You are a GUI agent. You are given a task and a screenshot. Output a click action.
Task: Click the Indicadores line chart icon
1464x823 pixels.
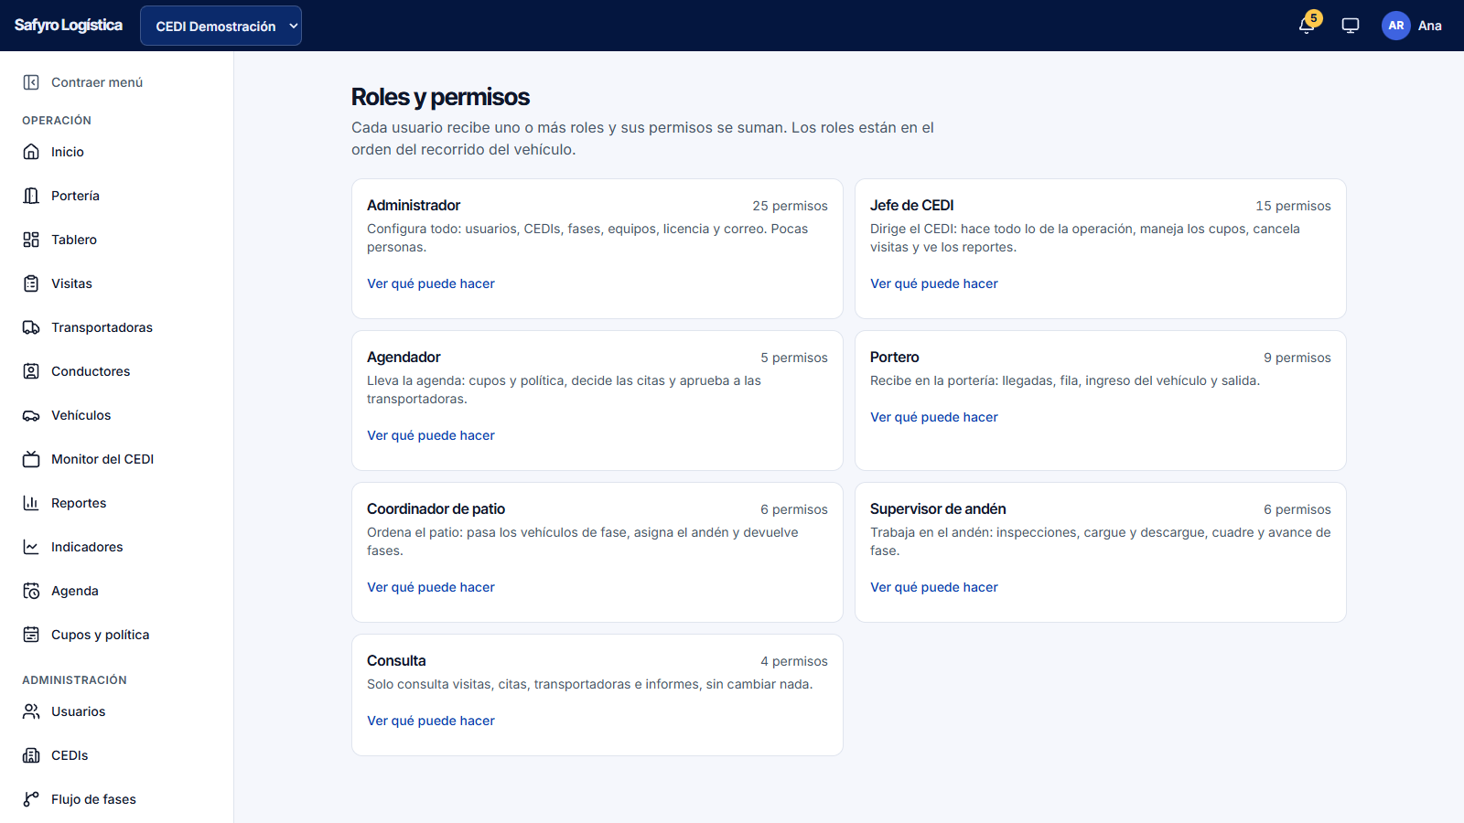pyautogui.click(x=31, y=547)
